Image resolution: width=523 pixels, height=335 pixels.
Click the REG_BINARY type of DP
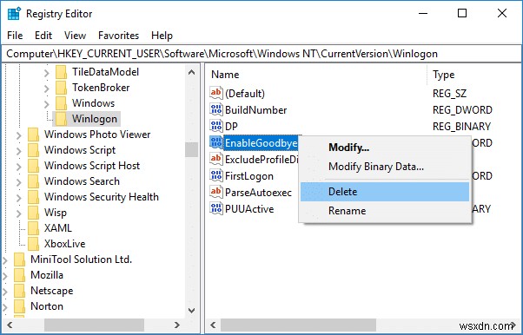[x=461, y=127]
